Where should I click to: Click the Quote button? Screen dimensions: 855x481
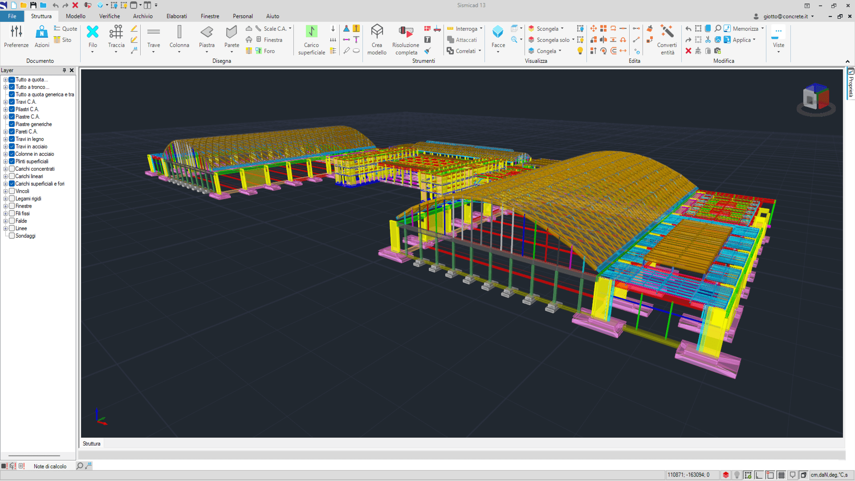point(65,29)
